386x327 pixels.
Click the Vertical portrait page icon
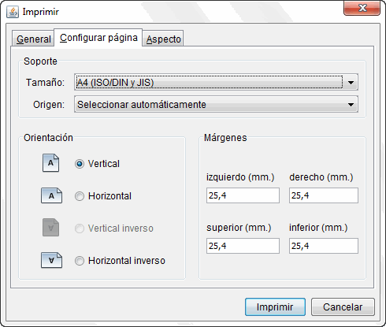pyautogui.click(x=50, y=163)
